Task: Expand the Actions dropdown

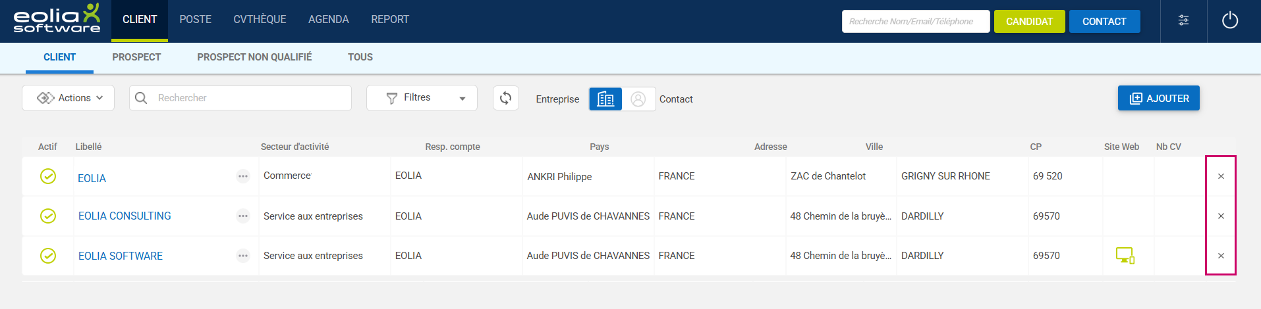Action: tap(69, 98)
